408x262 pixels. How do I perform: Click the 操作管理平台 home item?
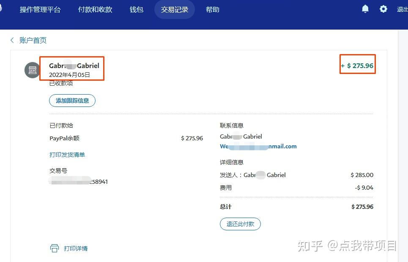[41, 9]
